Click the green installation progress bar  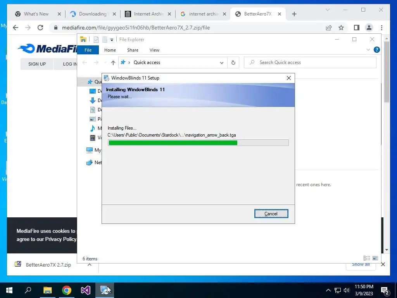click(x=198, y=143)
